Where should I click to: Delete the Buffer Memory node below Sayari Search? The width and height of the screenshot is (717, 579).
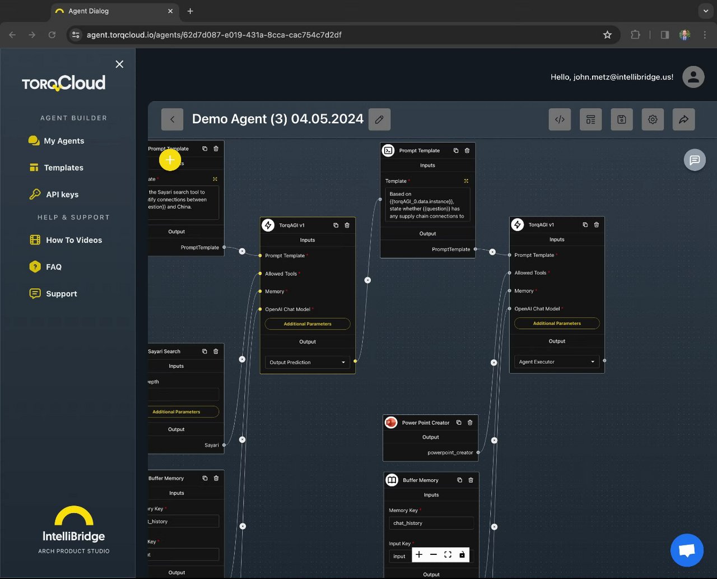point(216,478)
